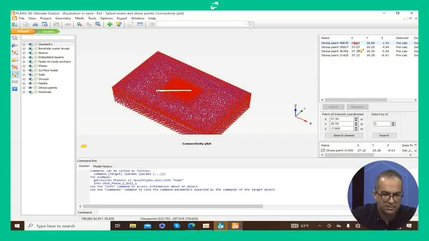Select the arrow selection tool in sidebar
Viewport: 429px width, 241px height.
tap(15, 38)
